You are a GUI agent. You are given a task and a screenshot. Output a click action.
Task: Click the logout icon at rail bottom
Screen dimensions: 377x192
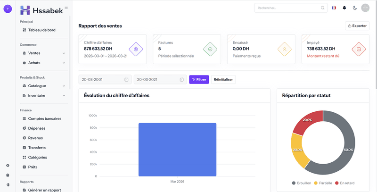8,184
